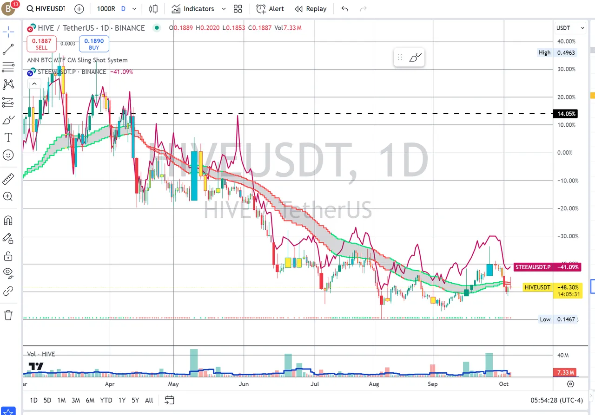Undo the last chart action
This screenshot has width=595, height=415.
(x=344, y=9)
